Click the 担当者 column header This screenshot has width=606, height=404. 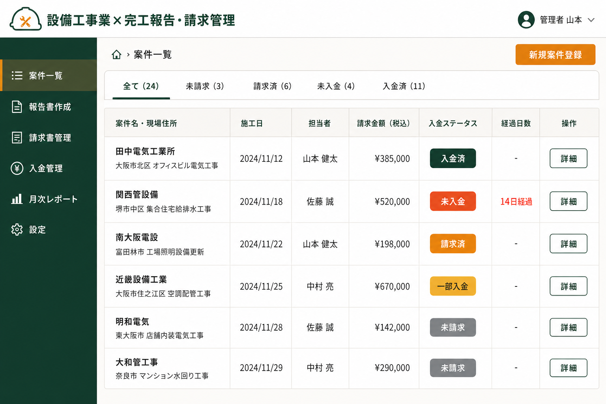pyautogui.click(x=320, y=123)
